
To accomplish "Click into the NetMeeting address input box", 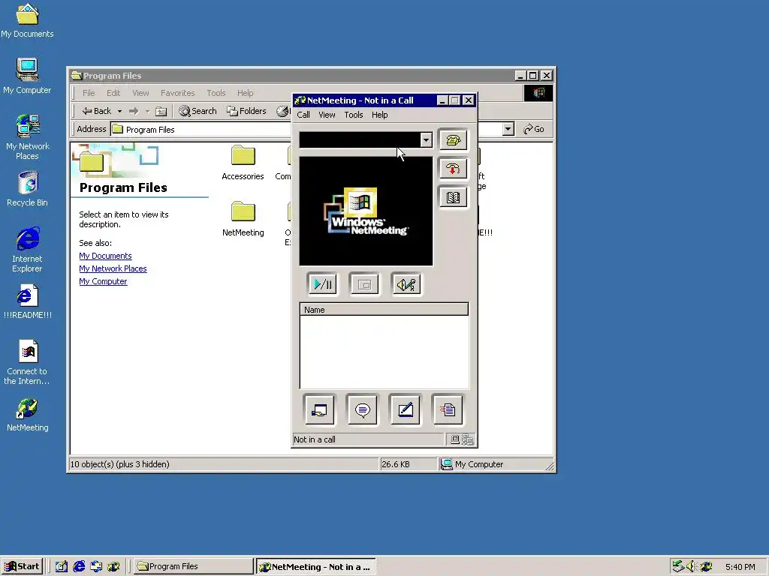I will [360, 140].
